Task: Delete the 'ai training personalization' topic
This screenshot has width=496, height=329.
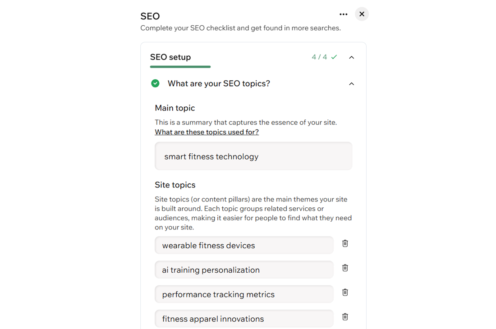Action: tap(345, 268)
